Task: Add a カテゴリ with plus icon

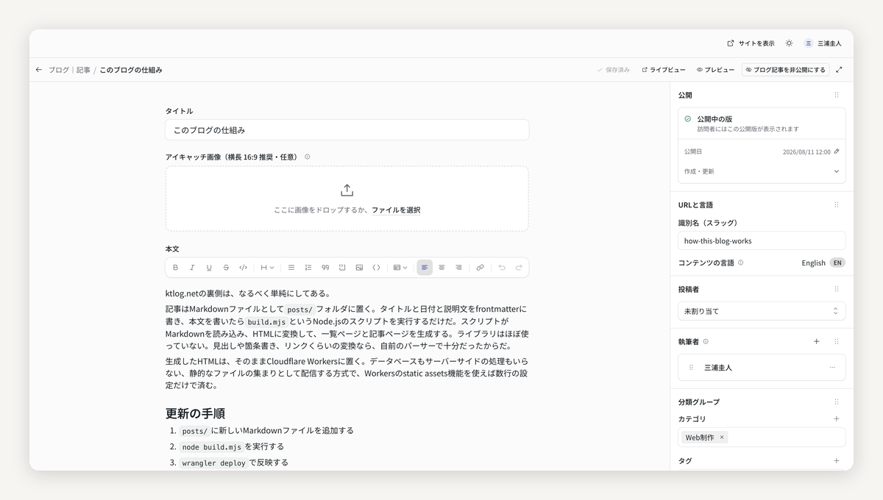Action: pyautogui.click(x=837, y=419)
